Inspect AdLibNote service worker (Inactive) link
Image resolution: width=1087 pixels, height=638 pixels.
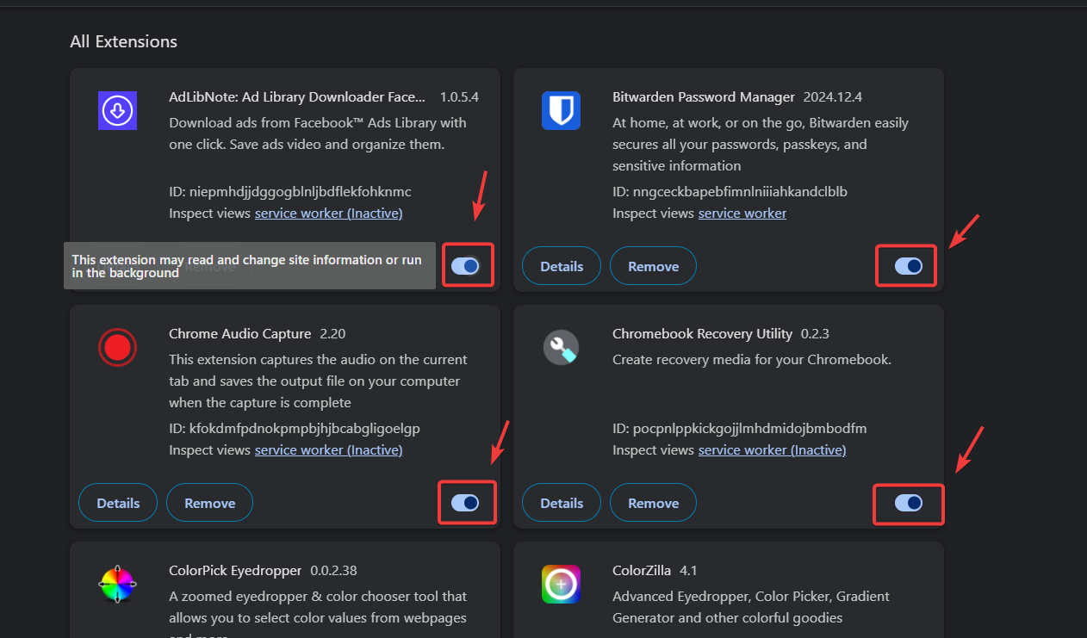328,213
